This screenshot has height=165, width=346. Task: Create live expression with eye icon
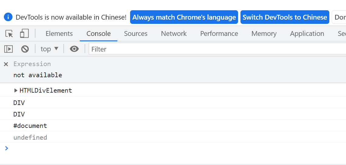tap(74, 49)
